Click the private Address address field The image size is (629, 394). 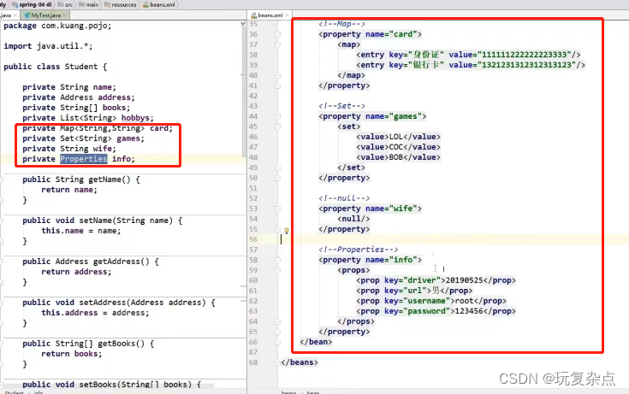click(x=79, y=97)
